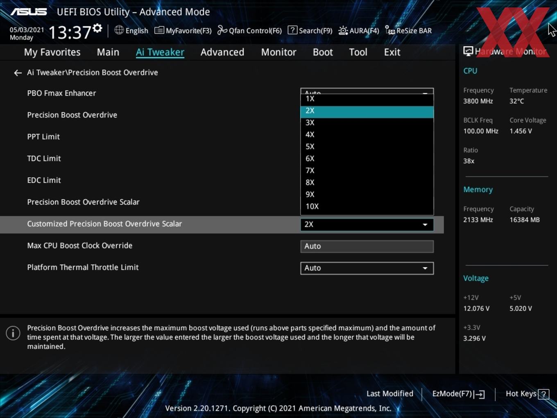
Task: Click the English language selector
Action: (x=131, y=30)
